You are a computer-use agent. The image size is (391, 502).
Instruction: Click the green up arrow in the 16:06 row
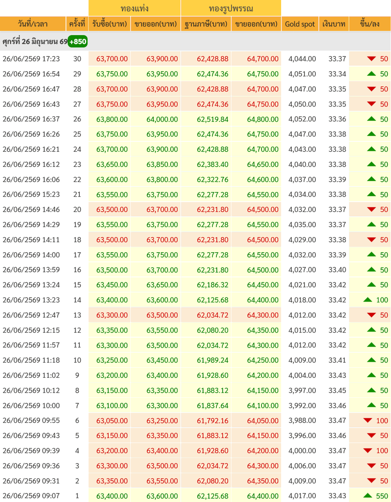(371, 179)
